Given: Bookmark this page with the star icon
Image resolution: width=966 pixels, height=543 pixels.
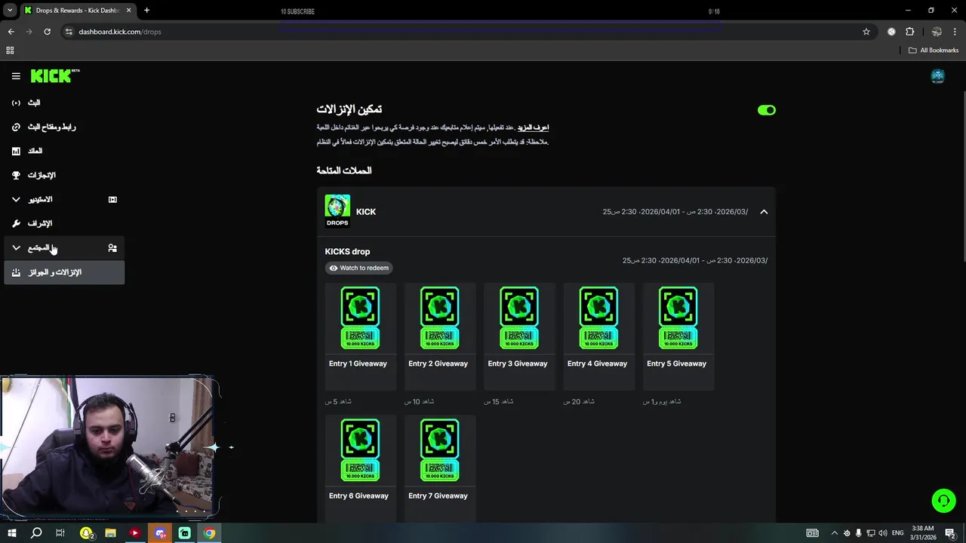Looking at the screenshot, I should click(866, 32).
